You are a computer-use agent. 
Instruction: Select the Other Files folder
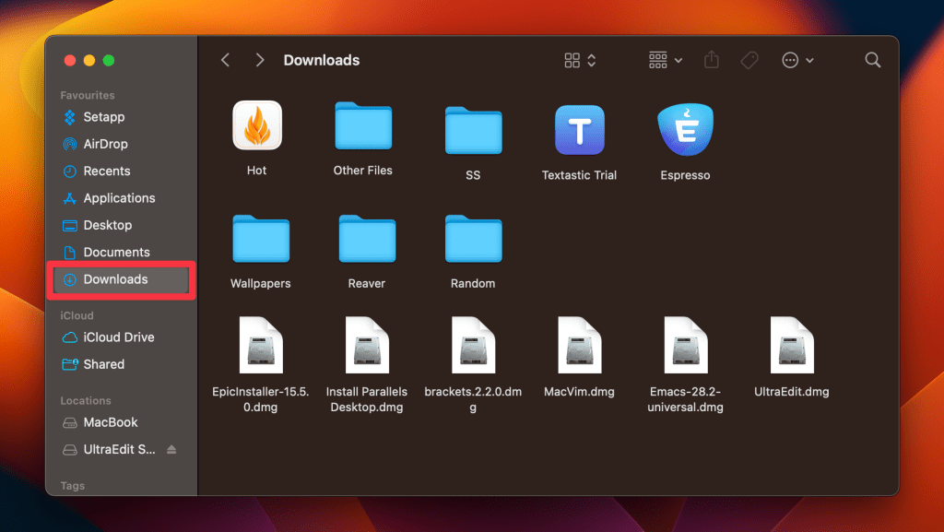[362, 127]
